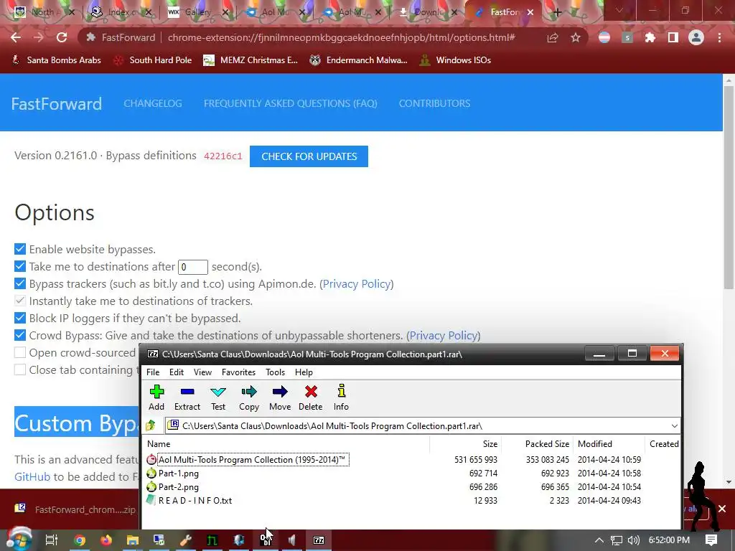The image size is (735, 551).
Task: Uncheck 'Block IP loggers' option
Action: [19, 318]
